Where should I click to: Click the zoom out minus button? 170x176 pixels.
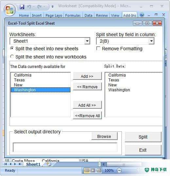click(119, 170)
